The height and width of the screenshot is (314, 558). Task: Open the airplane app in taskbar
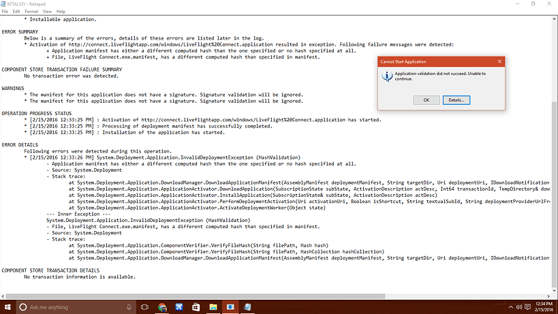pyautogui.click(x=179, y=307)
